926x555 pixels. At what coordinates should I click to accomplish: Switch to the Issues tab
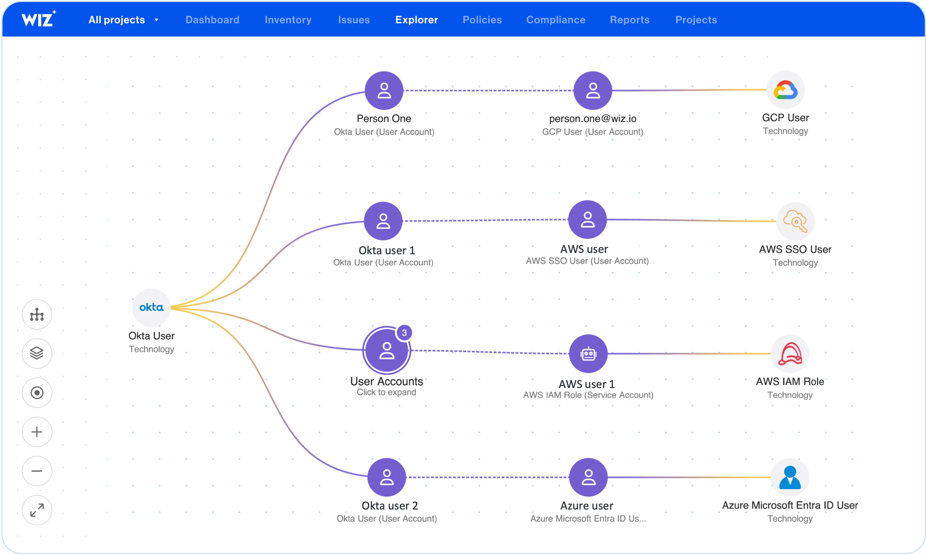click(354, 20)
